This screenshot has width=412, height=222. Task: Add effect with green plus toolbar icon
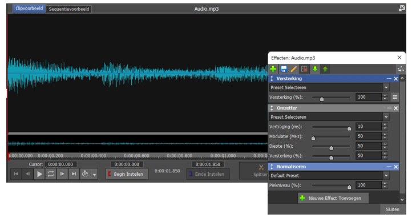[x=273, y=69]
